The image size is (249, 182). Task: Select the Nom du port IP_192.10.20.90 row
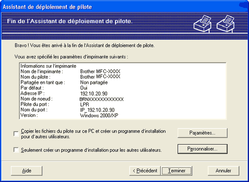68,110
